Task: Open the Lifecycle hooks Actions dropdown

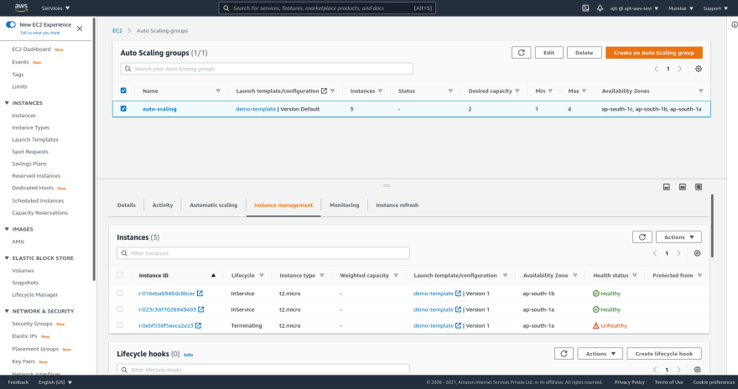Action: click(x=600, y=354)
